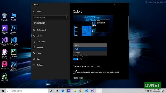The image size is (166, 93).
Task: Open This PC desktop icon
Action: point(14,17)
